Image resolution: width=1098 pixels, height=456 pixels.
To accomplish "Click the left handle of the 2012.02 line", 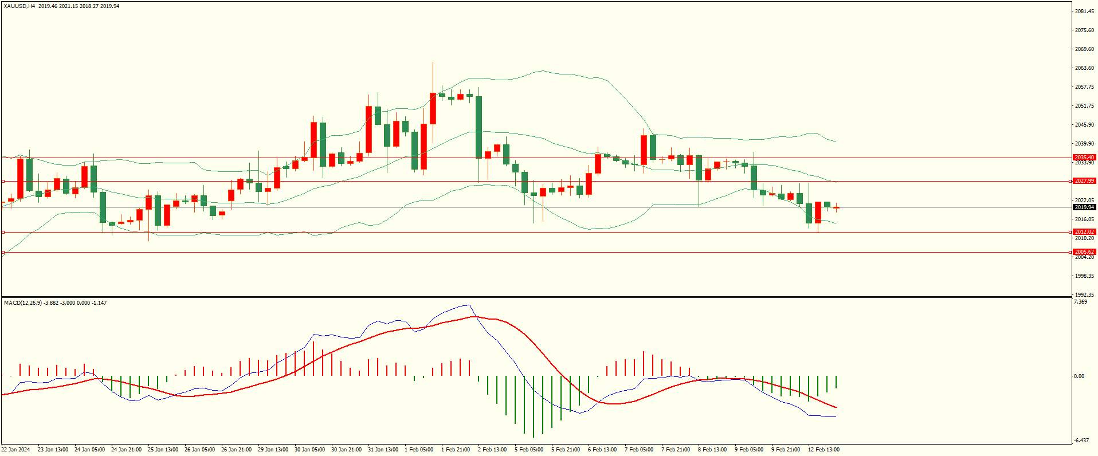I will (3, 232).
